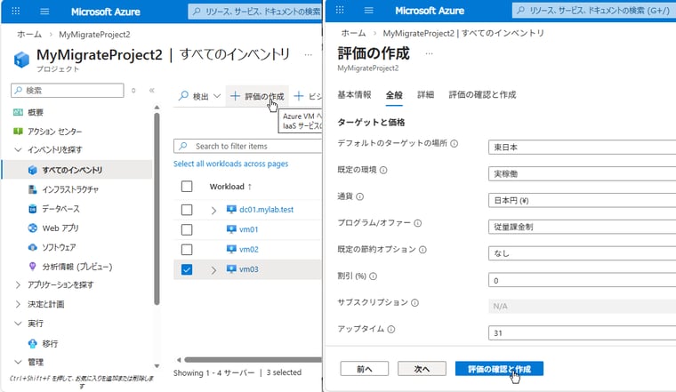Screen dimensions: 676x392
Task: Expand the dc01.mylab.test row chevron
Action: click(213, 210)
